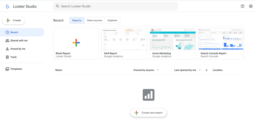The height and width of the screenshot is (120, 255).
Task: Click the Name column header
Action: coord(59,70)
